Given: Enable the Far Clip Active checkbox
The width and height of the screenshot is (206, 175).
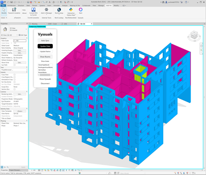Looking at the screenshot, I should [x=15, y=82].
